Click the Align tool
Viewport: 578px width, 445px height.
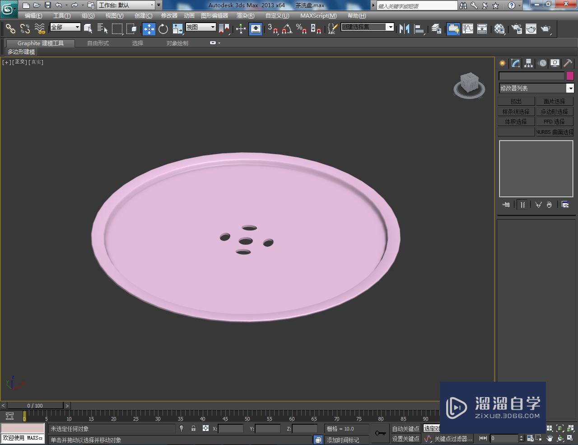pyautogui.click(x=420, y=29)
